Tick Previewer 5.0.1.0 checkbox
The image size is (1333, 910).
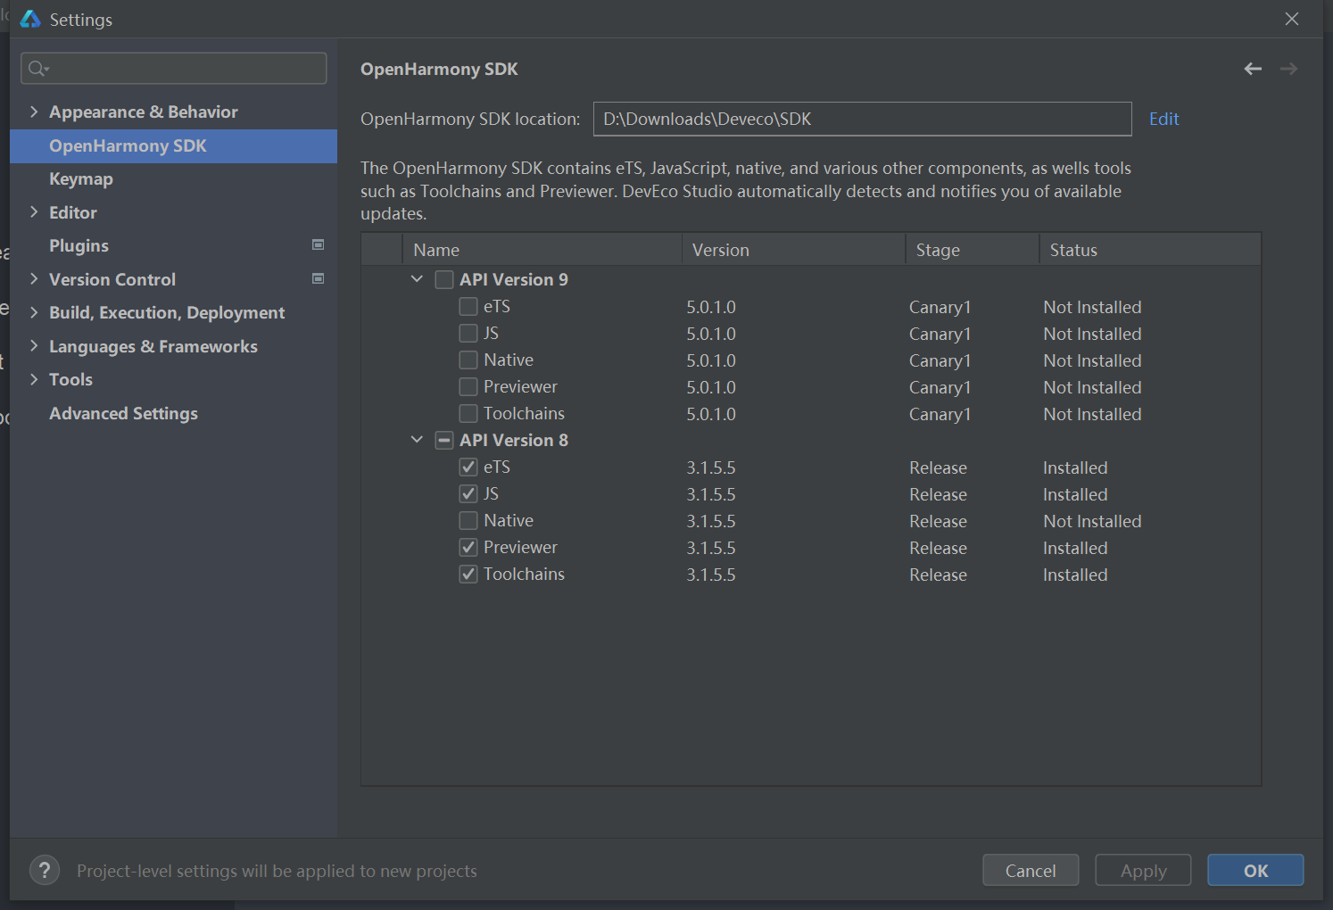[x=468, y=386]
